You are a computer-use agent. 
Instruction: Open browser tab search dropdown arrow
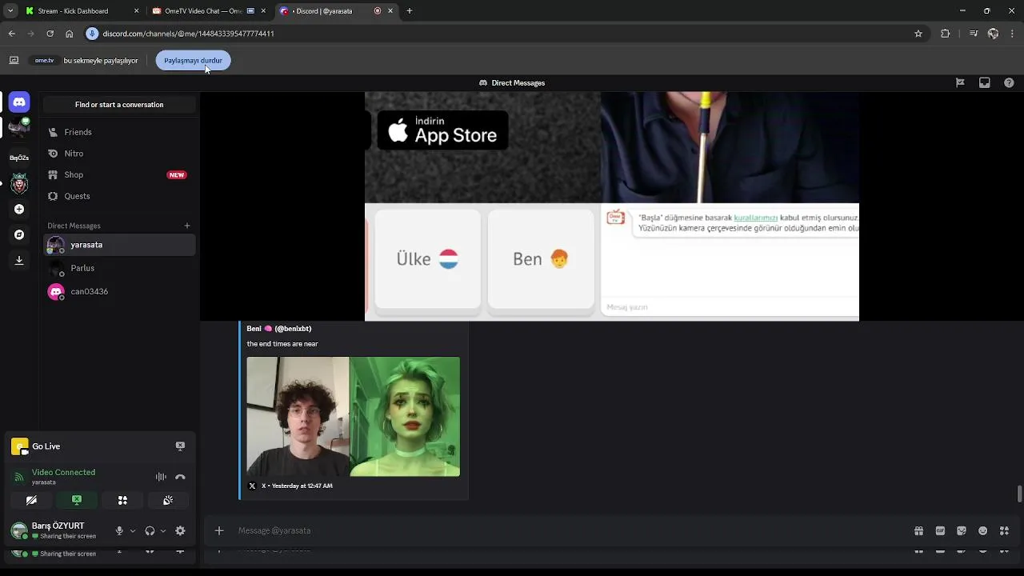click(10, 11)
